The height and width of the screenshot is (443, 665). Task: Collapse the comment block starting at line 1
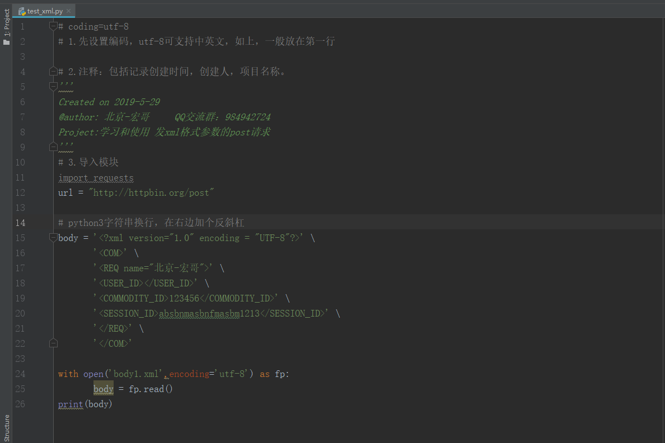click(x=53, y=25)
